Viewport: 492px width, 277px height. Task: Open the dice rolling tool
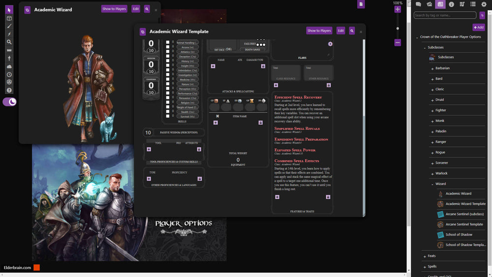pyautogui.click(x=9, y=82)
